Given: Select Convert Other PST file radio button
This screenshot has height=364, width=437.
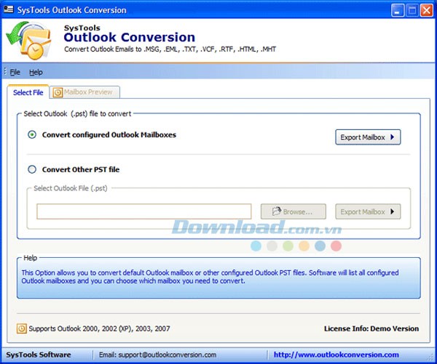Looking at the screenshot, I should [x=32, y=169].
